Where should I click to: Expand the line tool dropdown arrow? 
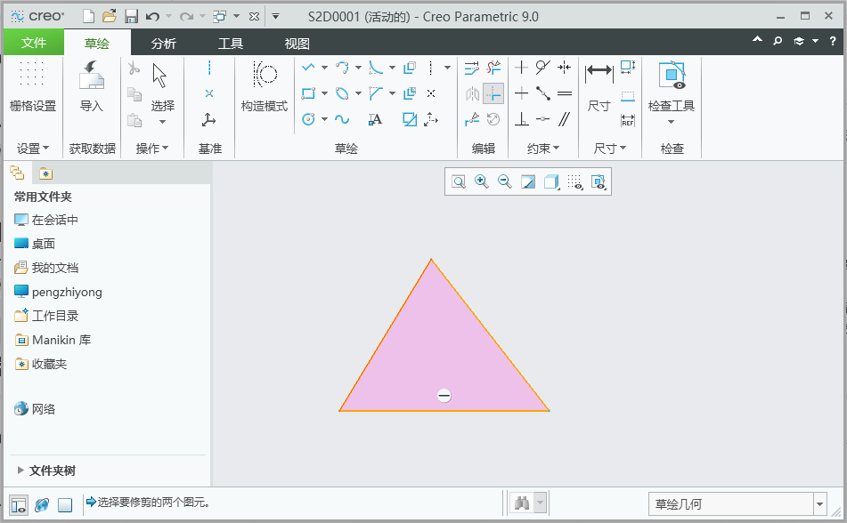pyautogui.click(x=325, y=67)
